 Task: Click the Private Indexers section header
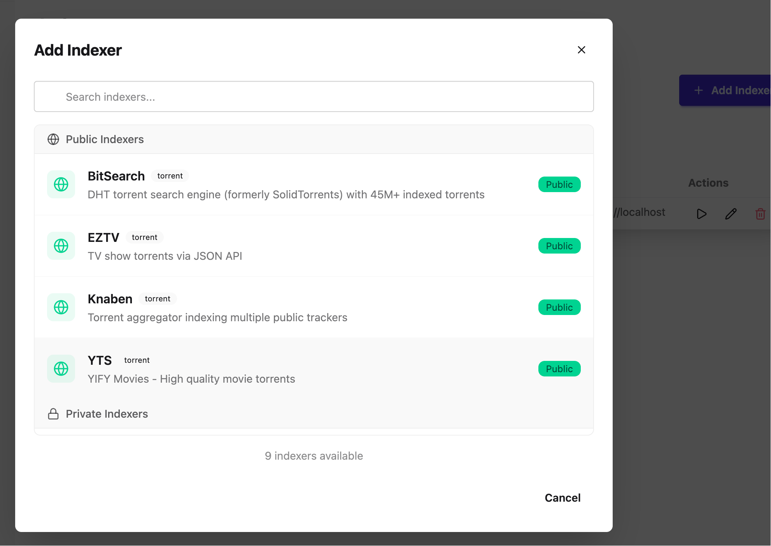pyautogui.click(x=314, y=414)
